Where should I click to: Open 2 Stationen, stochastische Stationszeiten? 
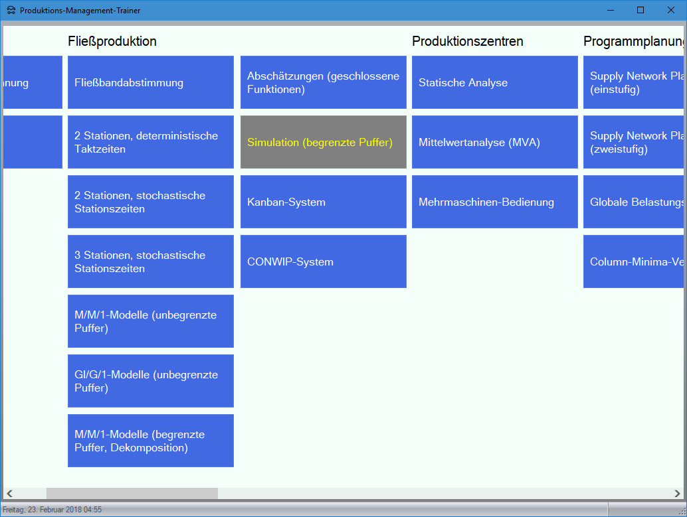[151, 202]
